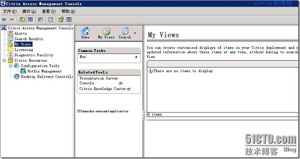Toggle the Show/Hide console tree icon
The image size is (300, 159).
[30, 20]
